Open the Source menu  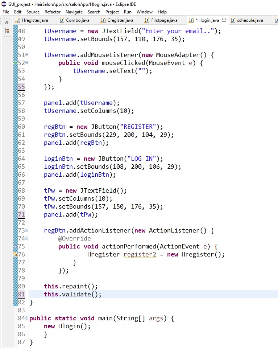[33, 12]
